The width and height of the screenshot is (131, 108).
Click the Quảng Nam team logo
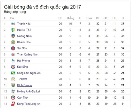click(13, 36)
